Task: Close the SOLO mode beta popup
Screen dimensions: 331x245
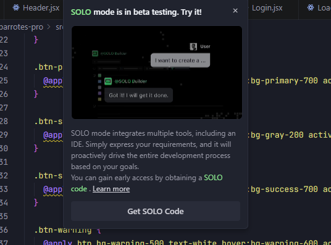Action: [235, 10]
